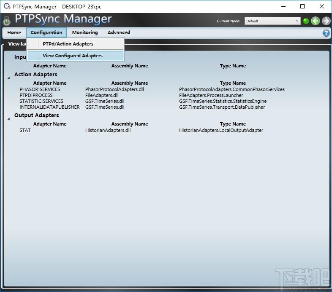Click the gray forward arrow icon
Screen dimensions: 332x292
point(326,21)
